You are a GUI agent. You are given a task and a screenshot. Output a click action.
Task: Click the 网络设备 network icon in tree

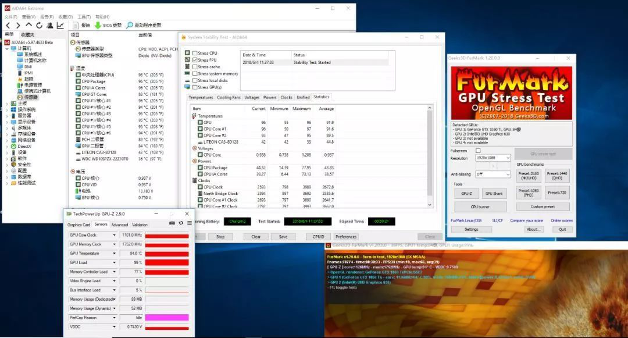click(x=13, y=140)
